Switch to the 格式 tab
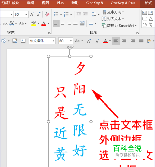Screen dimensions: 155x167 click(x=148, y=3)
